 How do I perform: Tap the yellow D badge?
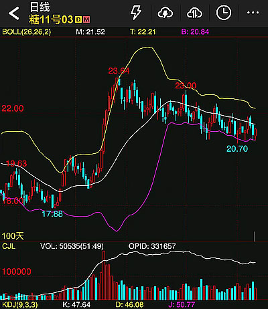[78, 19]
